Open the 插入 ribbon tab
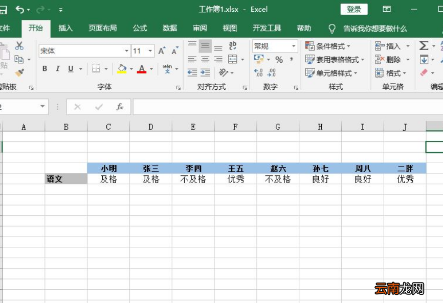 click(65, 28)
